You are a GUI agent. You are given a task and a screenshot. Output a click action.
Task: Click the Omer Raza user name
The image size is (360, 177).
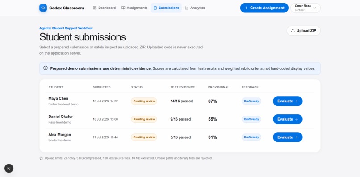302,6
